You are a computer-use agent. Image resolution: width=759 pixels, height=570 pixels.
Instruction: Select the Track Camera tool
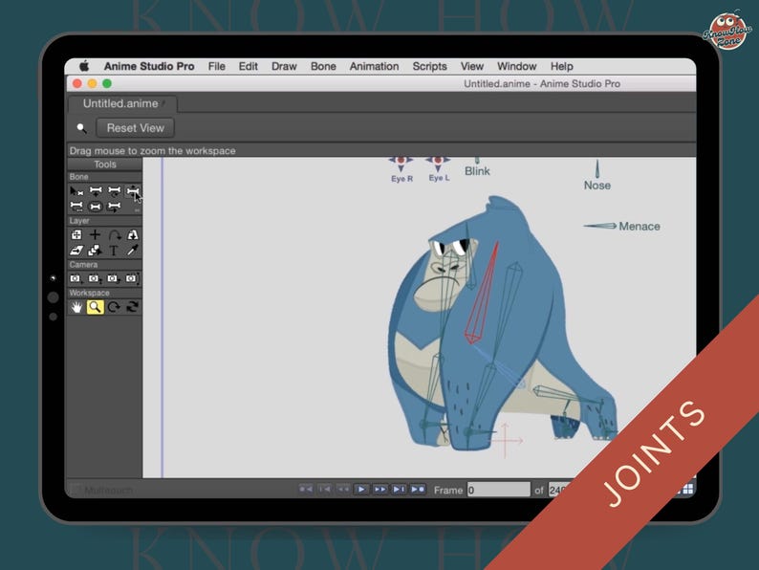pyautogui.click(x=76, y=278)
